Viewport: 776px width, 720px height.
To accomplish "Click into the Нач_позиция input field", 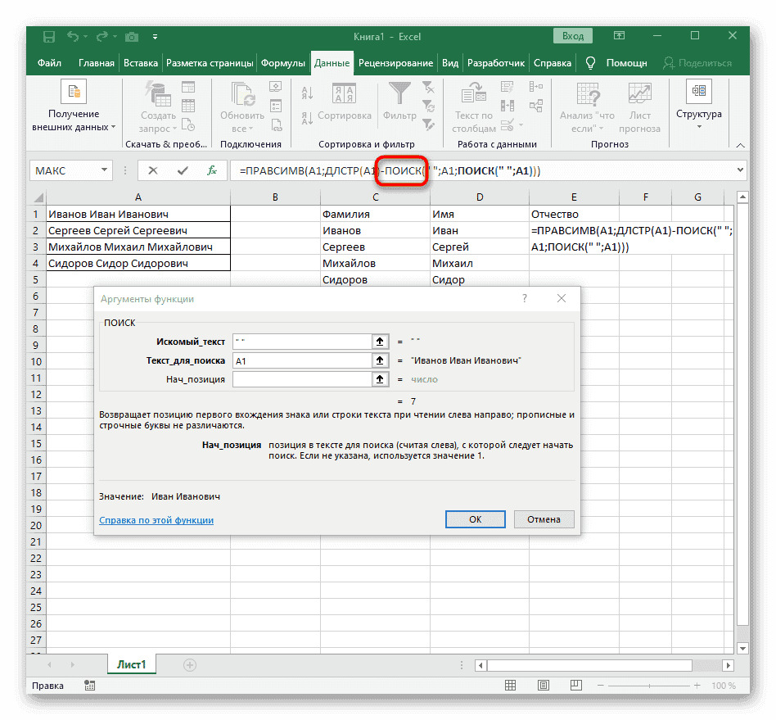I will [x=301, y=379].
